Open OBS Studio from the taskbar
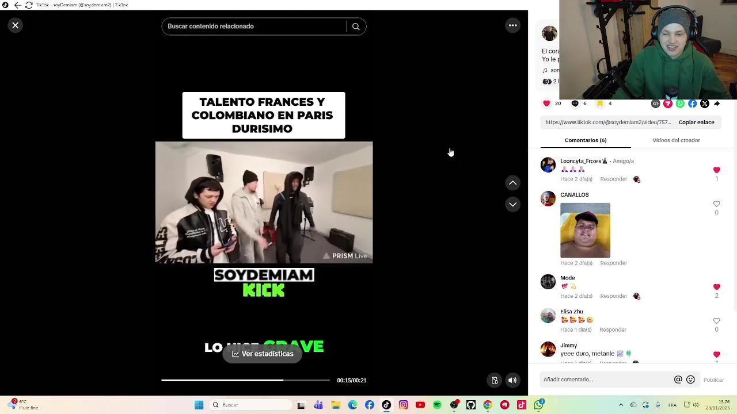The height and width of the screenshot is (414, 737). 454,405
